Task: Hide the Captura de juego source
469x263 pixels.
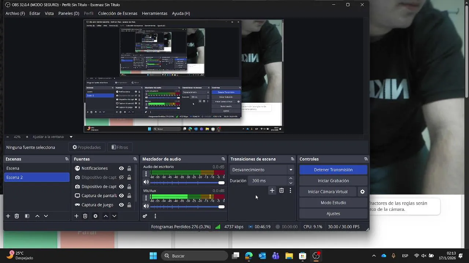Action: point(121,205)
